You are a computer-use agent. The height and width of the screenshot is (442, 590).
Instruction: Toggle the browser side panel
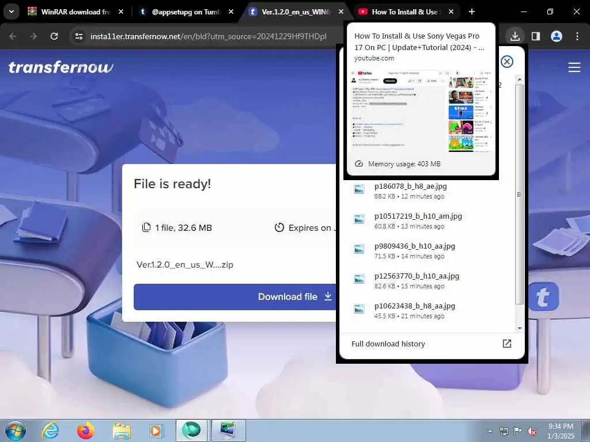tap(536, 36)
